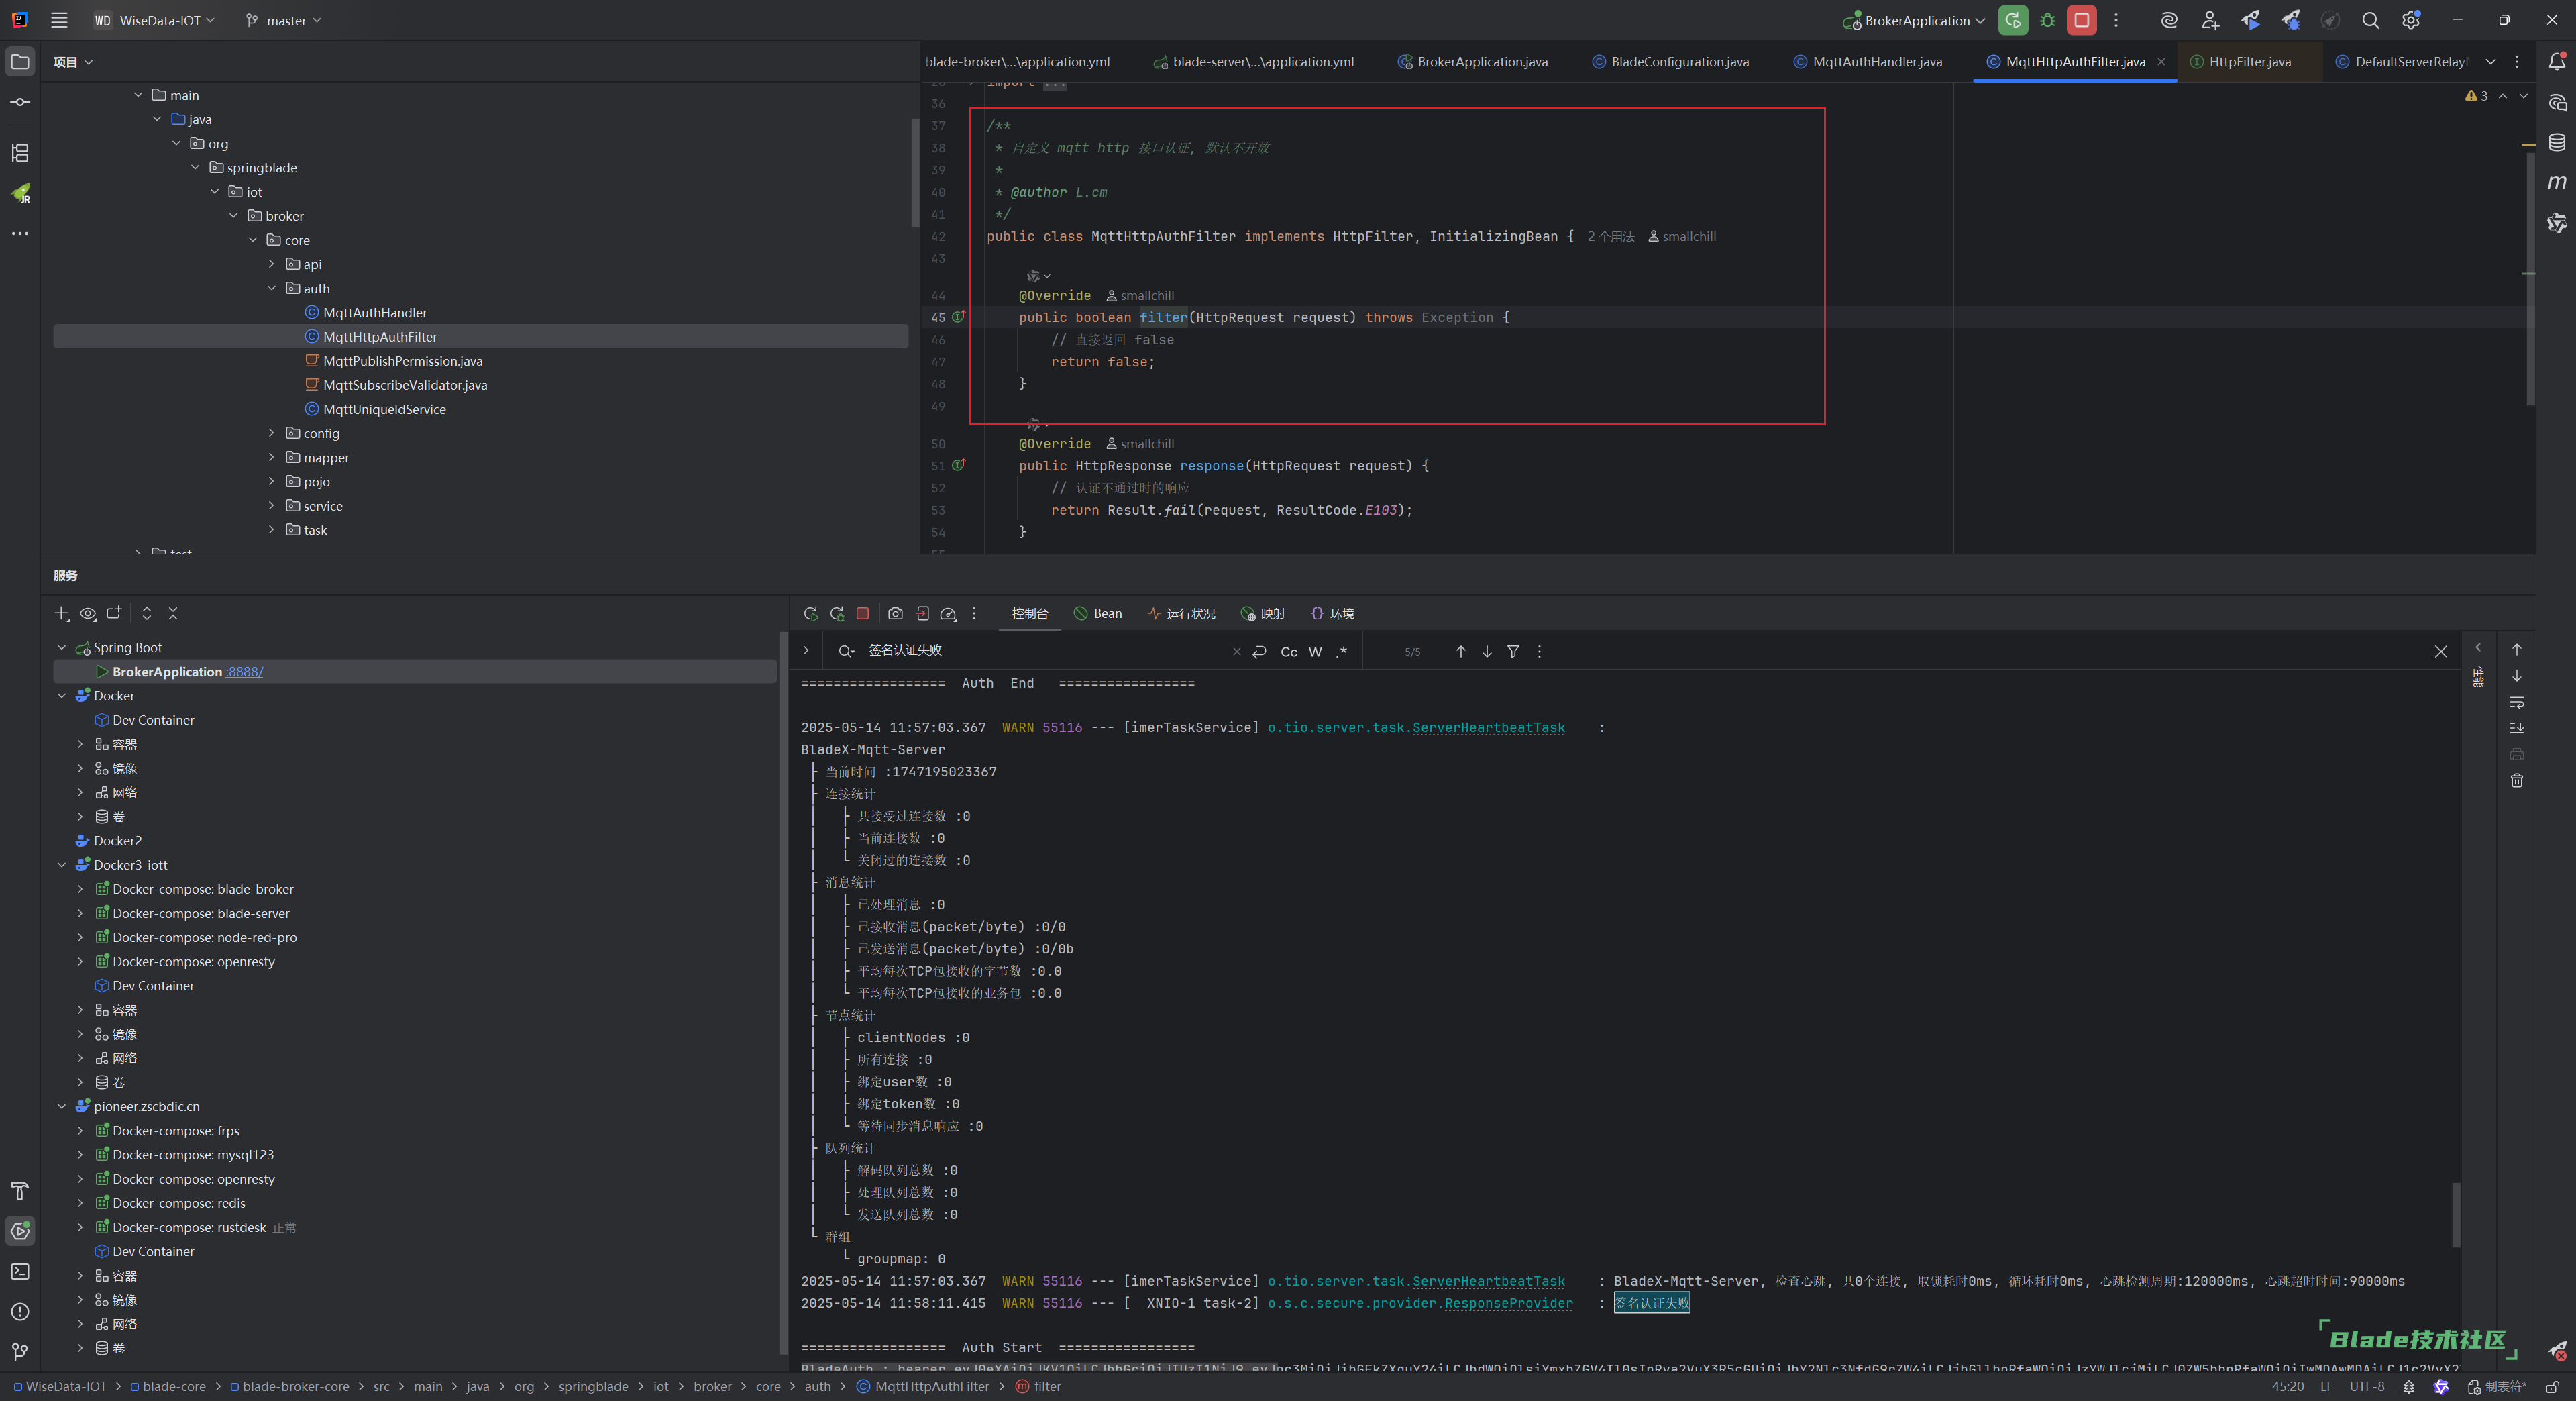Open the Code With Me user icon
2576x1401 pixels.
(2210, 20)
